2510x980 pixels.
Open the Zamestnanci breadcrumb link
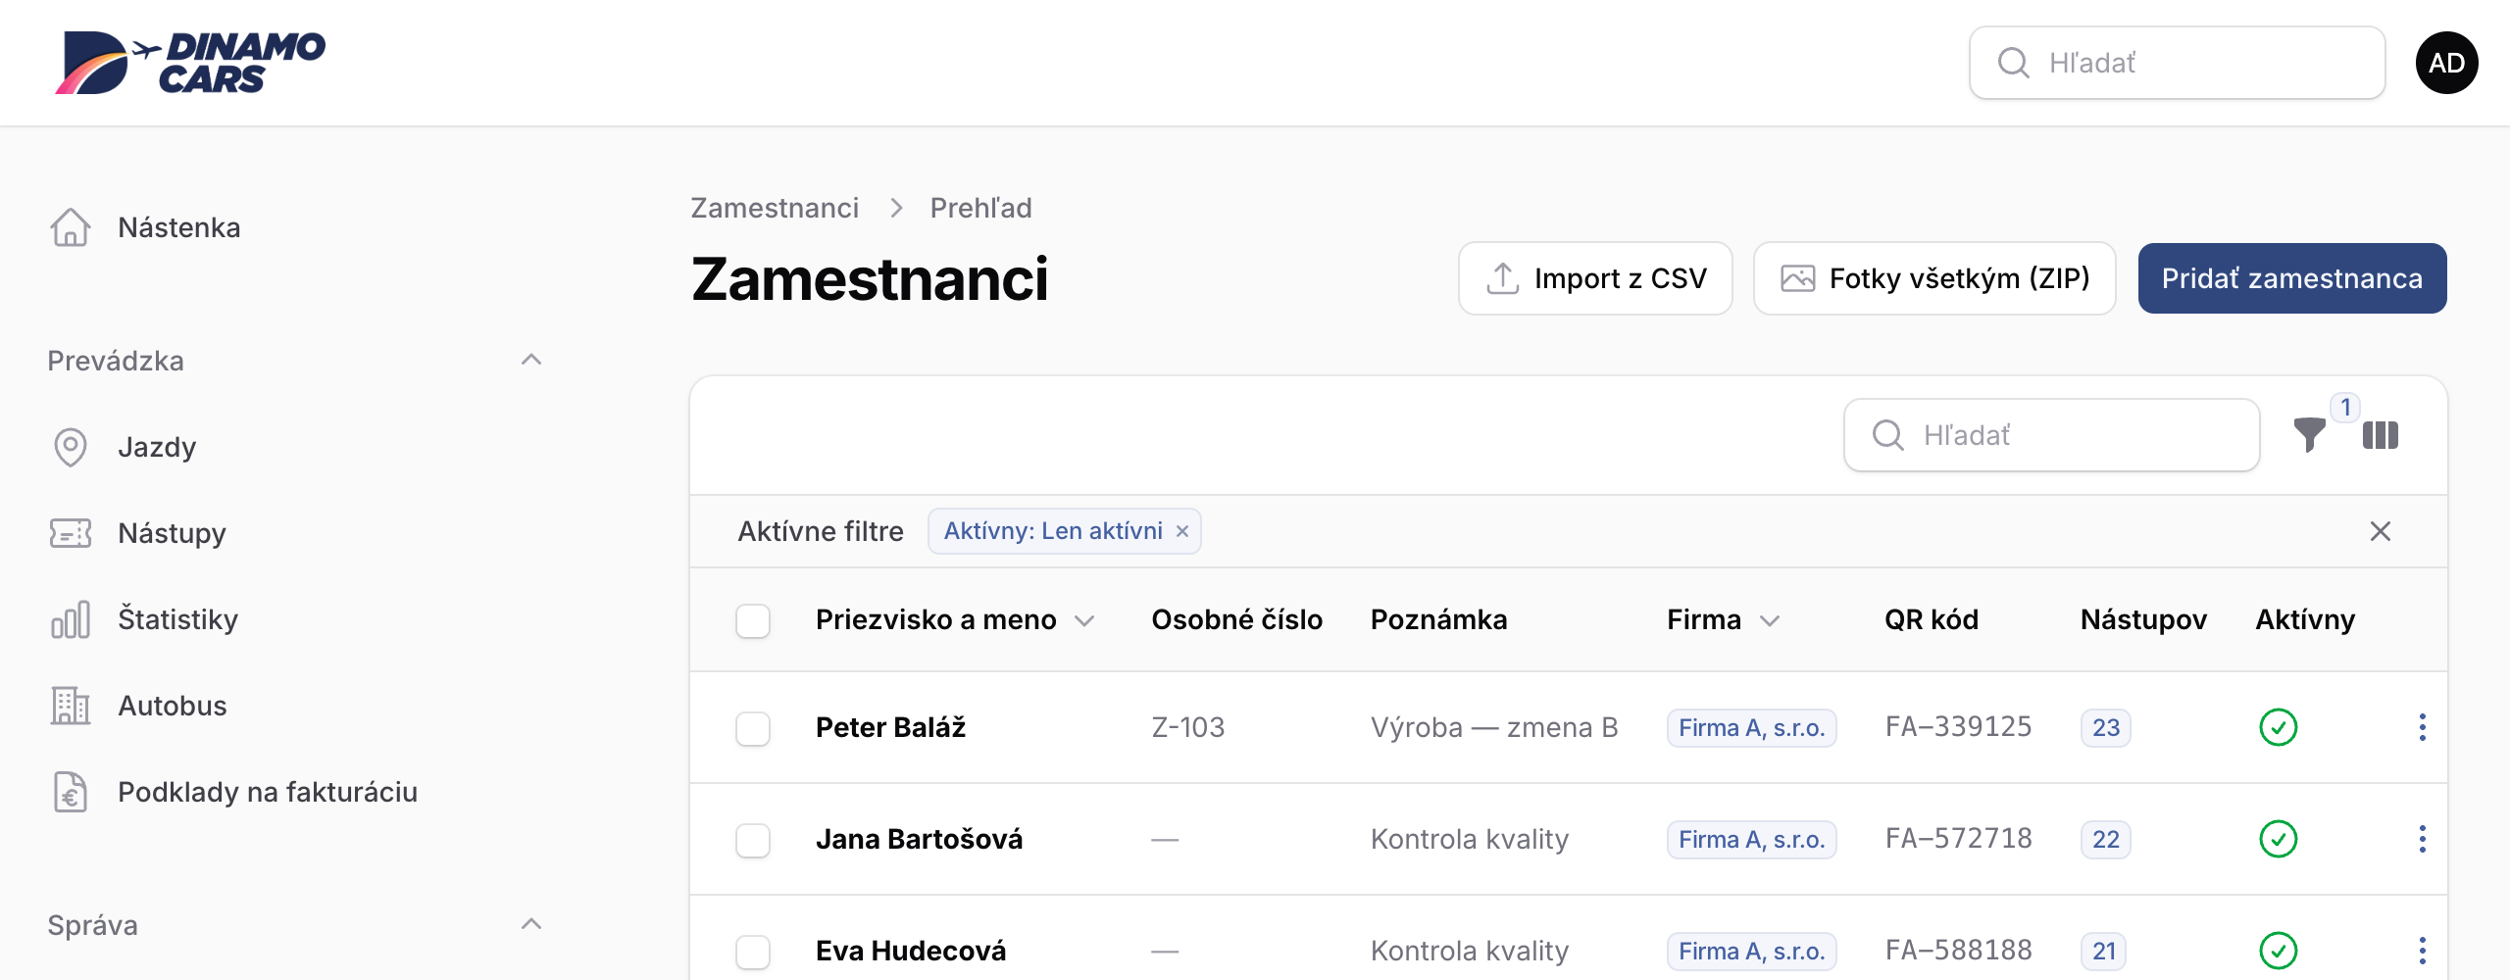[775, 208]
